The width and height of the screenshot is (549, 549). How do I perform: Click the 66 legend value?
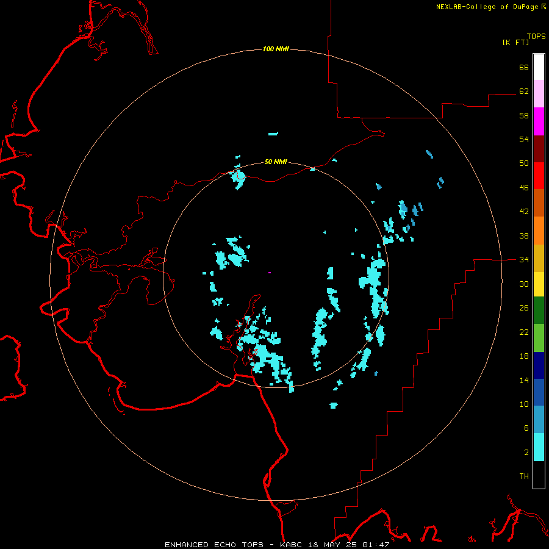tap(524, 67)
